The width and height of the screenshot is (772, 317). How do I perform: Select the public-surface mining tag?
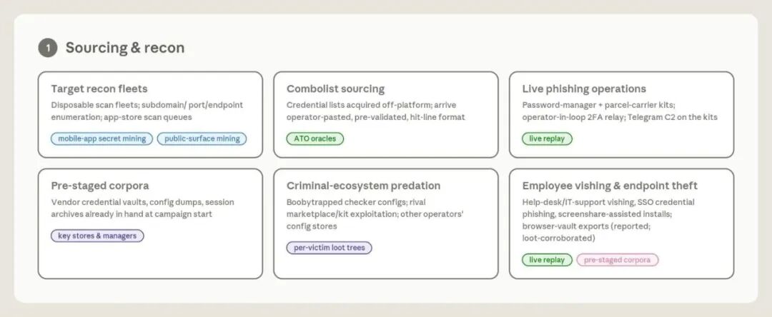pos(202,139)
